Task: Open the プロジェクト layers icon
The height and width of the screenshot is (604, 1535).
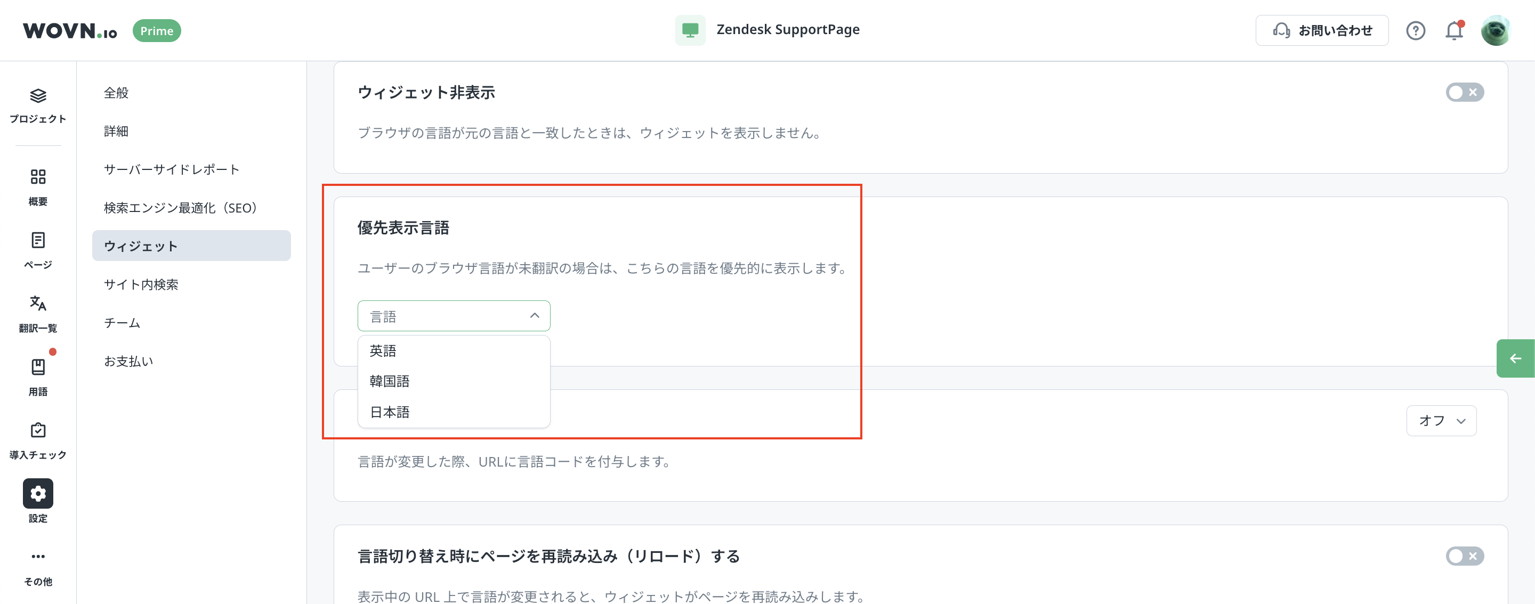Action: coord(37,96)
